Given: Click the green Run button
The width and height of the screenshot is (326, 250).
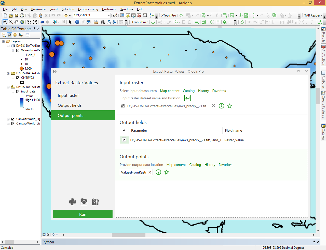Looking at the screenshot, I should pos(83,214).
